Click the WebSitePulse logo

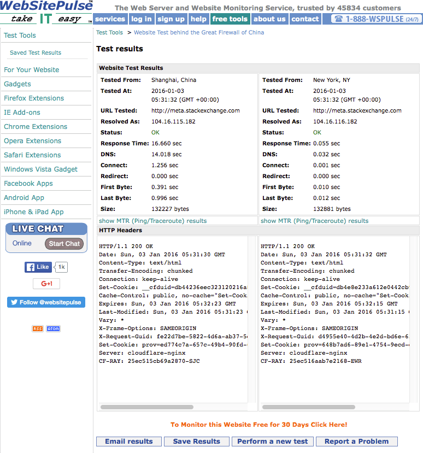[46, 12]
